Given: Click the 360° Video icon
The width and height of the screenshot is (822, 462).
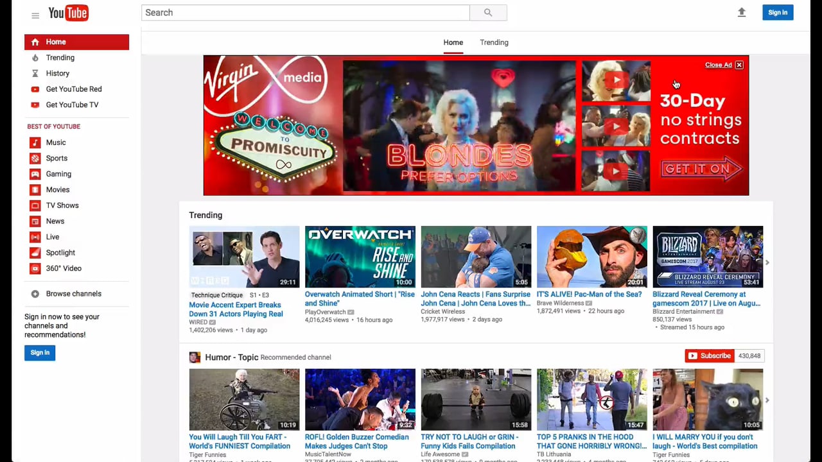Looking at the screenshot, I should (x=35, y=268).
